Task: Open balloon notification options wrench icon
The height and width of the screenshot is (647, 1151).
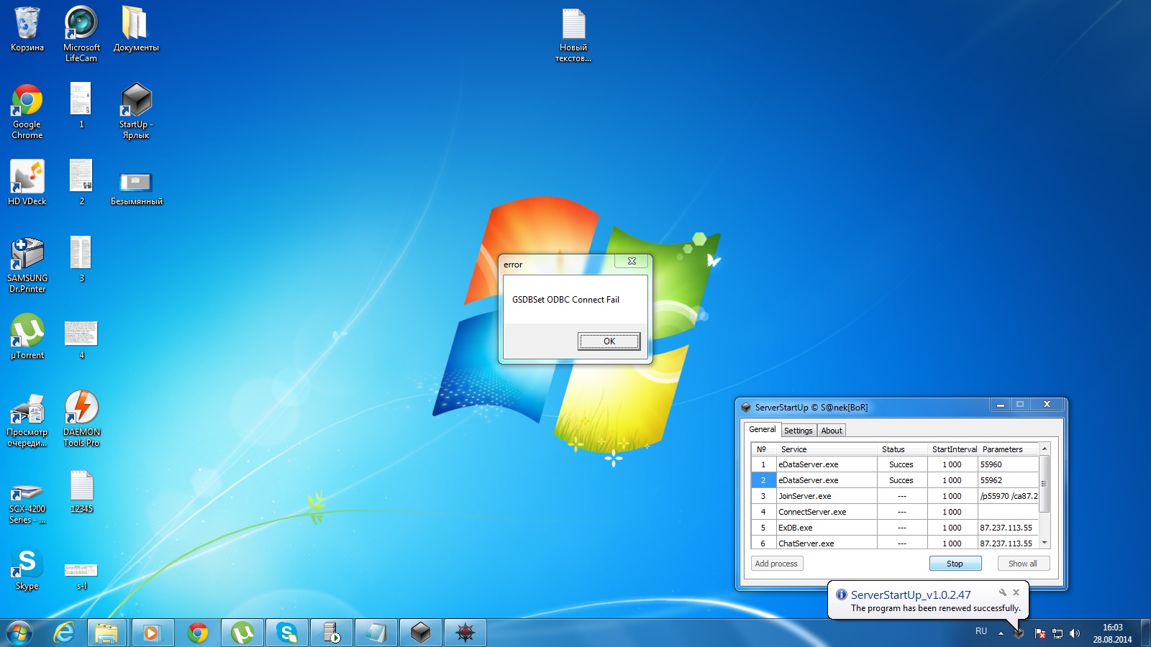Action: [1002, 592]
